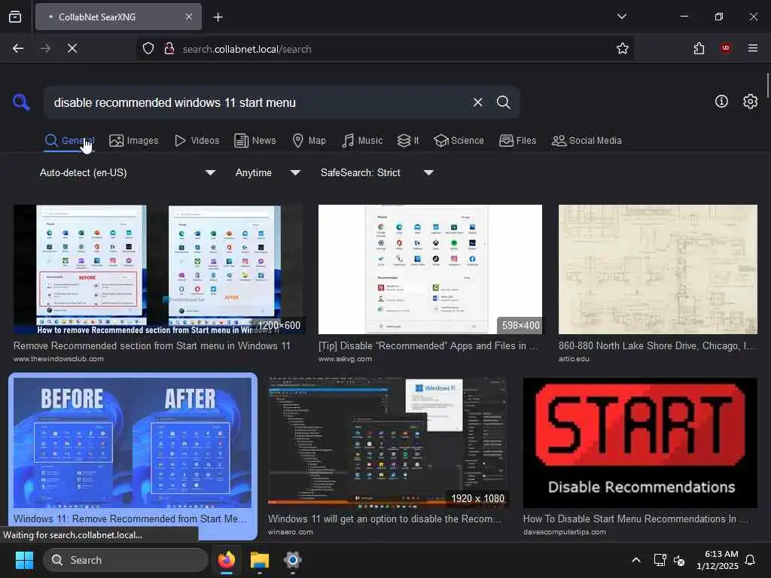The height and width of the screenshot is (578, 771).
Task: Clear the search query text
Action: tap(477, 102)
